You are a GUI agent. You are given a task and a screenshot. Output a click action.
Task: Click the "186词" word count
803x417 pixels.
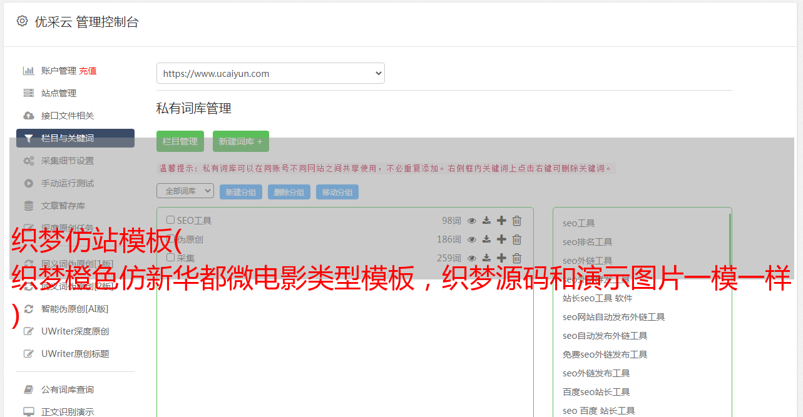click(449, 239)
